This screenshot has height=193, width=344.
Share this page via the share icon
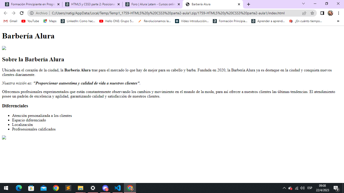[304, 13]
